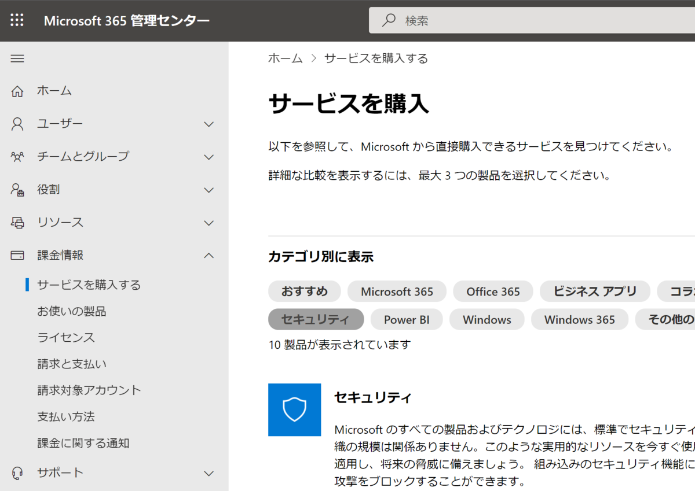The height and width of the screenshot is (491, 695).
Task: Click the 役割 label in sidebar
Action: pos(49,190)
